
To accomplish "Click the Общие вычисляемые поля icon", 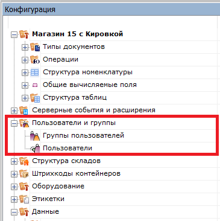I will [35, 85].
